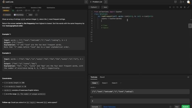The image size is (192, 108).
Task: Open the timer alarm clock icon
Action: (175, 2)
